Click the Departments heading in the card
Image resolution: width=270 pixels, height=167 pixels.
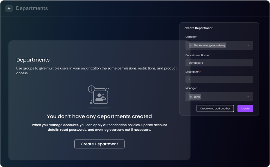pos(33,60)
